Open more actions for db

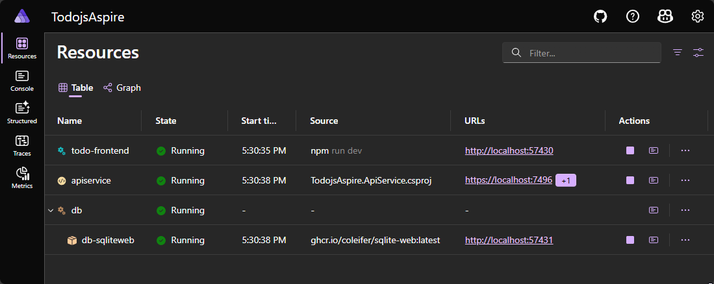click(x=685, y=210)
